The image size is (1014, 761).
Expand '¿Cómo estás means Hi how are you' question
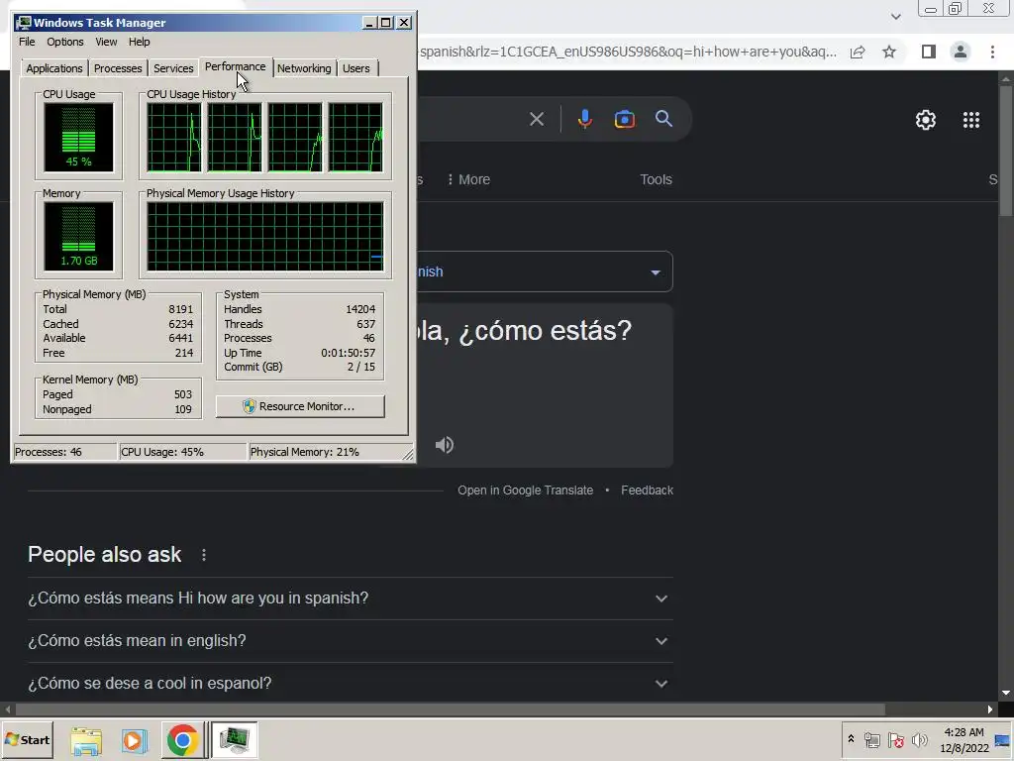(351, 598)
